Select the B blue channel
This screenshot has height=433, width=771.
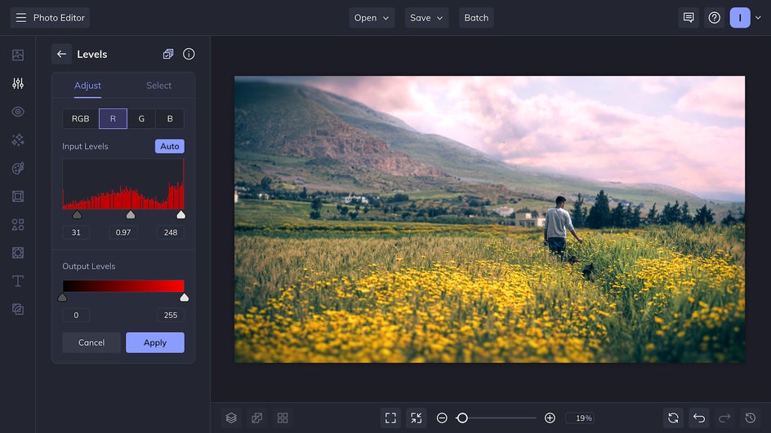pyautogui.click(x=170, y=119)
